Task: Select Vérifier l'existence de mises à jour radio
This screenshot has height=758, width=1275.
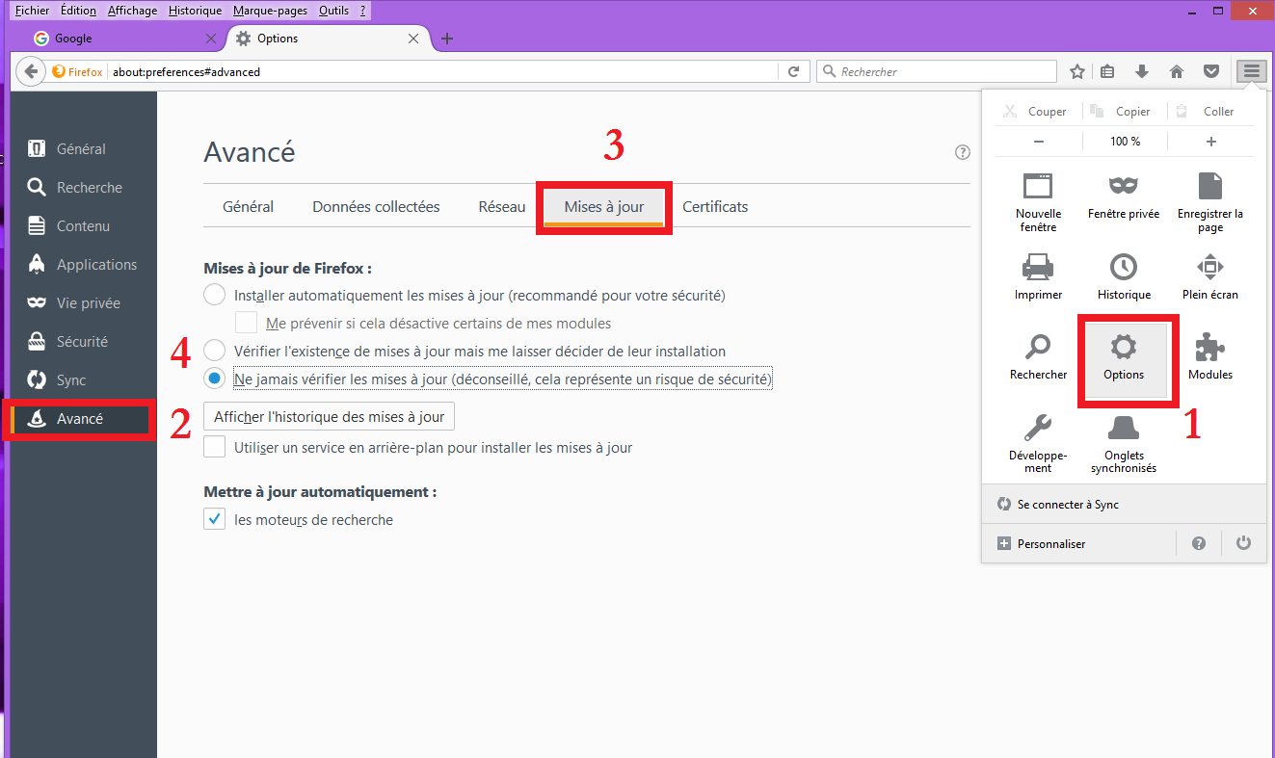Action: (215, 351)
